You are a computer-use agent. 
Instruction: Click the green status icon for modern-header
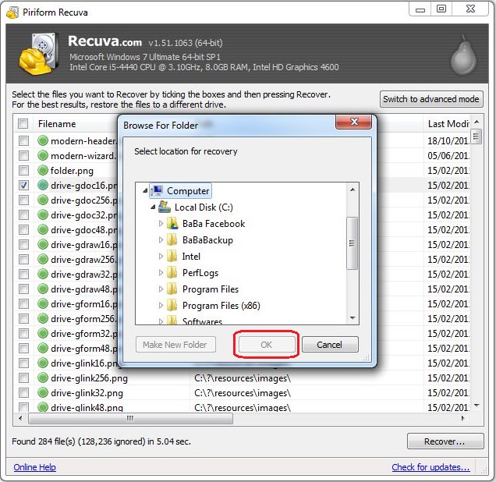tap(43, 140)
